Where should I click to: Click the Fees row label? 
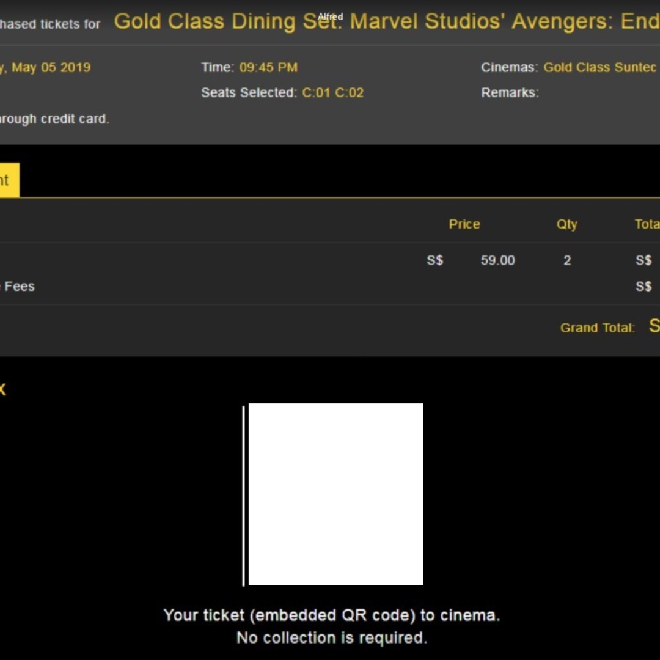(x=18, y=286)
